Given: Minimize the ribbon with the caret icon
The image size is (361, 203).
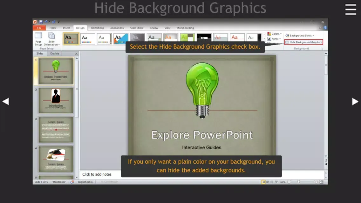Looking at the screenshot, I should 320,28.
